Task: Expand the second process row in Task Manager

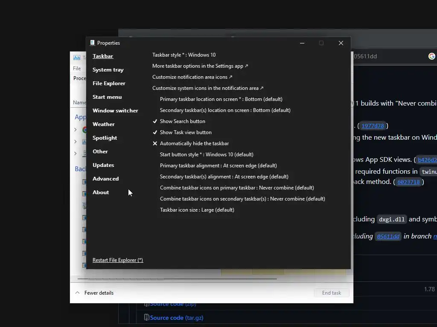Action: (75, 141)
